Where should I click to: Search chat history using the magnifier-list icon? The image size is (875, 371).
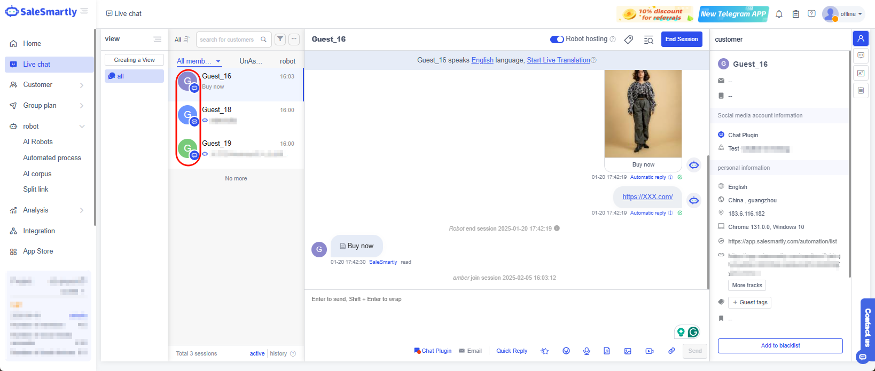coord(649,40)
